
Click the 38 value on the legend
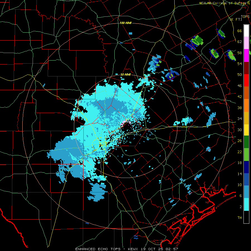click(x=240, y=108)
